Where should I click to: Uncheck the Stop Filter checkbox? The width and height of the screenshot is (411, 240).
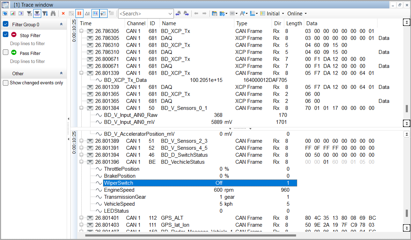[6, 35]
